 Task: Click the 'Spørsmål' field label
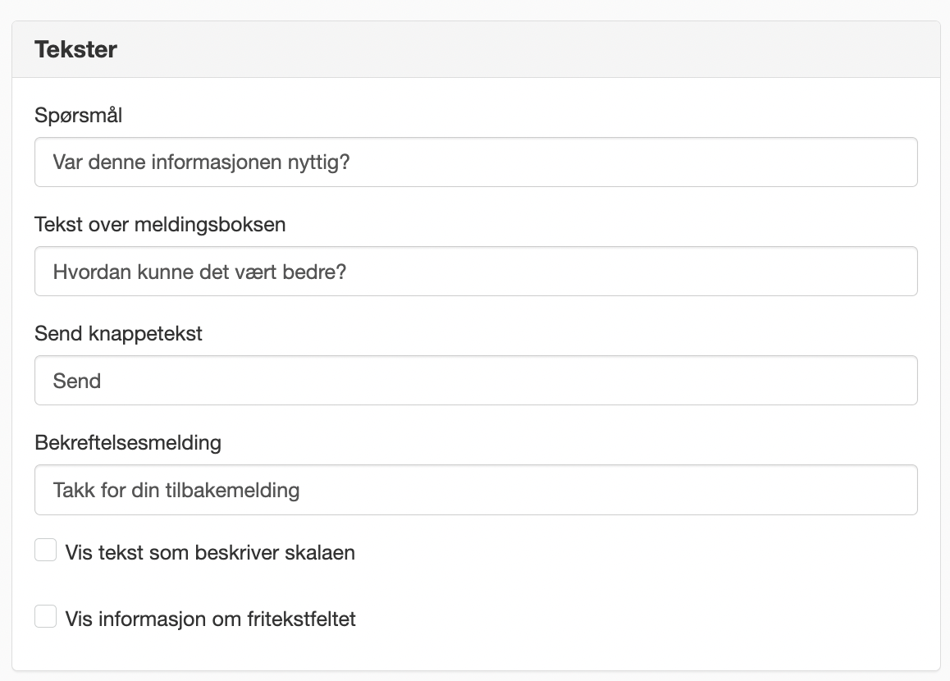78,115
